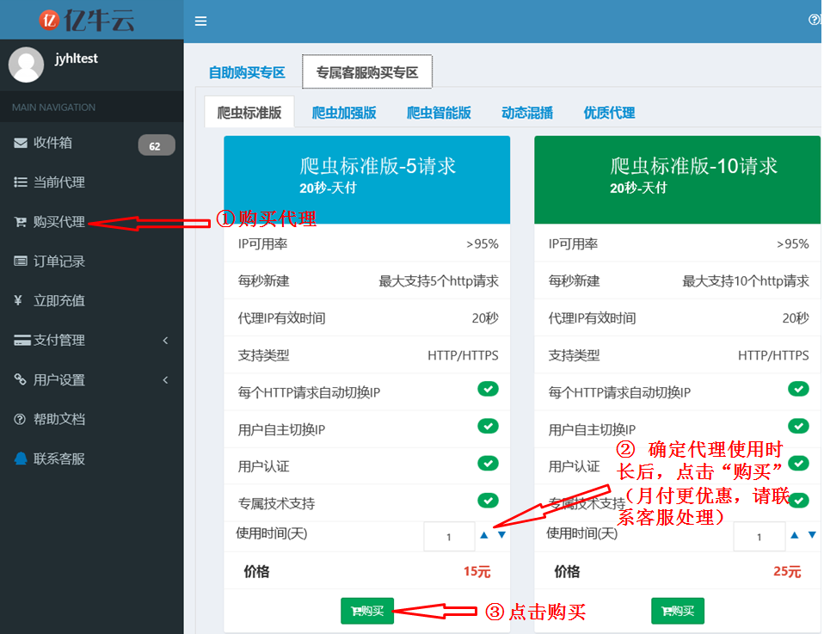This screenshot has height=634, width=824.
Task: Click check icon for 用户认证 in 5请求 plan
Action: (x=489, y=463)
